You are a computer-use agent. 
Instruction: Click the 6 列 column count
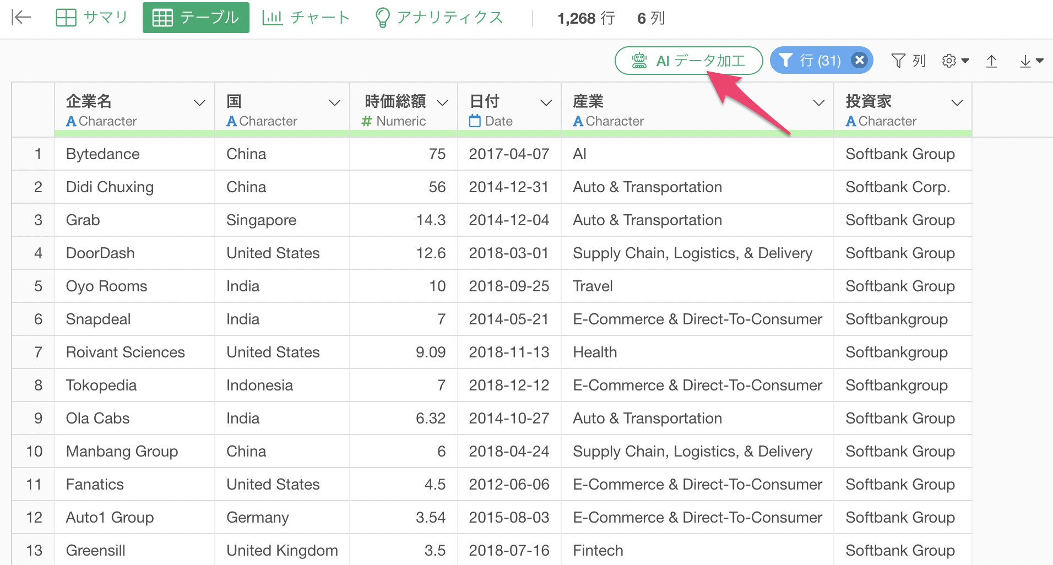pos(651,18)
